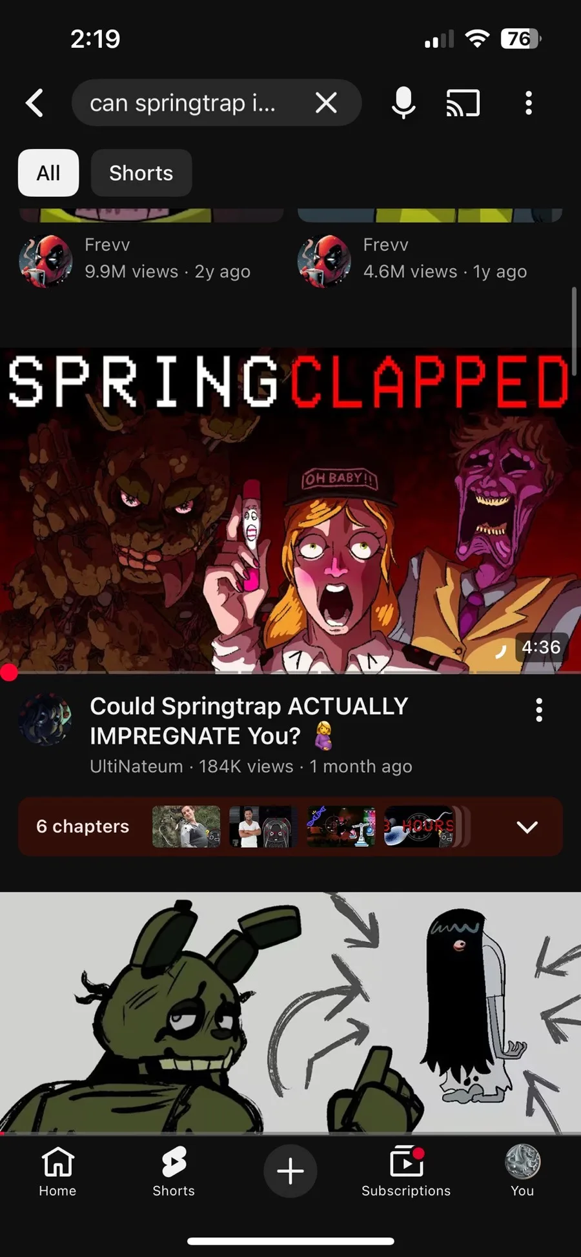This screenshot has width=581, height=1257.
Task: Open the top-right three-dot options menu
Action: (529, 103)
